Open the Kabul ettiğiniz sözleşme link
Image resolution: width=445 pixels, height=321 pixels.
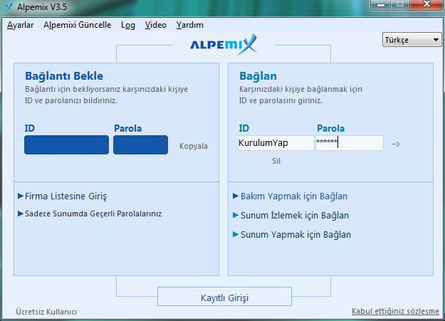[395, 311]
